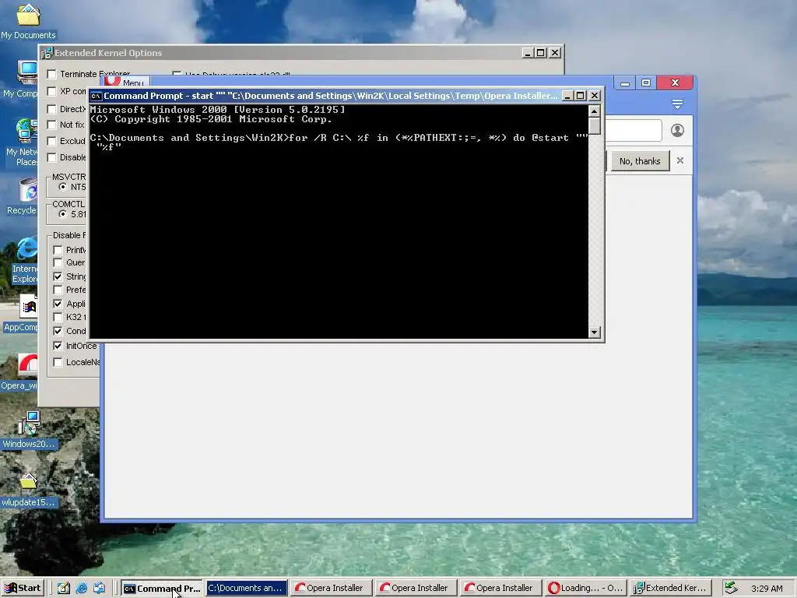797x598 pixels.
Task: Uncheck the Appli... checkbox
Action: pyautogui.click(x=58, y=304)
